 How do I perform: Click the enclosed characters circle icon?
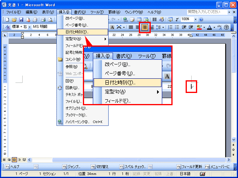[226, 27]
